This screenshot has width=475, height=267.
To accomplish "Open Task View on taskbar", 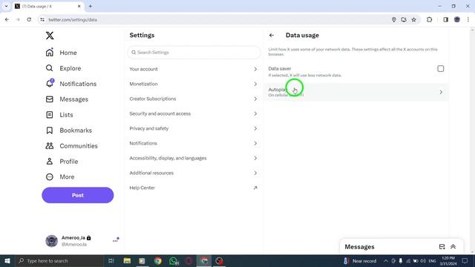I will tap(111, 260).
